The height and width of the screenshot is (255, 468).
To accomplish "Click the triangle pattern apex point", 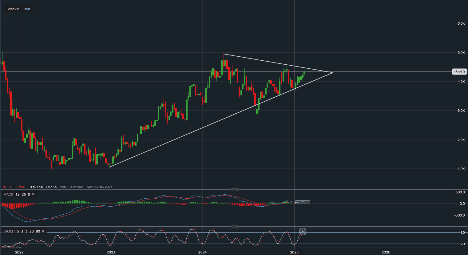I will (x=332, y=73).
